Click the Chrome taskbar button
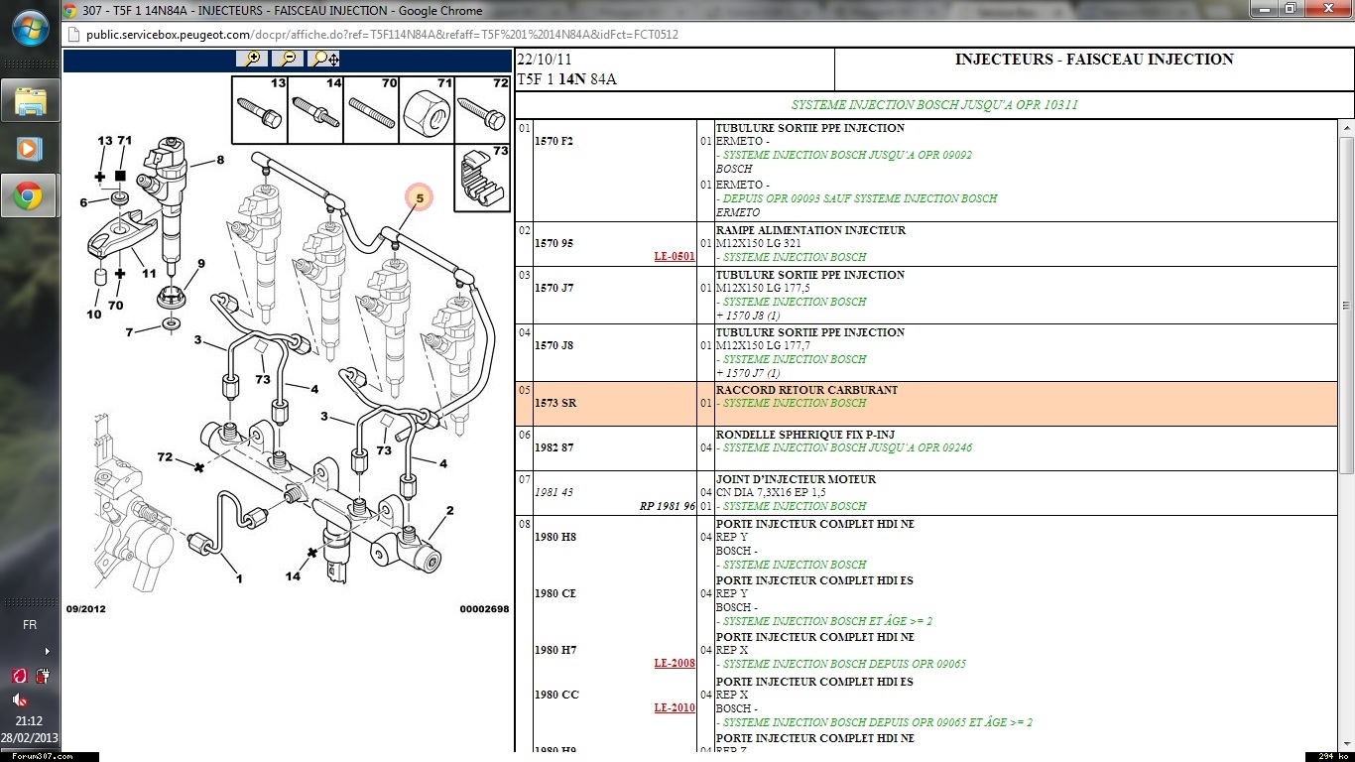Viewport: 1355px width, 762px height. [30, 196]
